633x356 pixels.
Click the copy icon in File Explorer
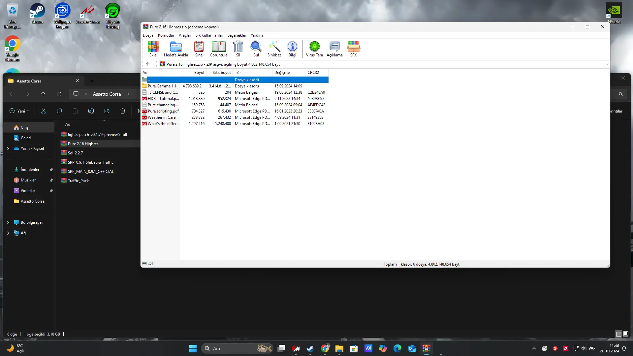click(59, 111)
